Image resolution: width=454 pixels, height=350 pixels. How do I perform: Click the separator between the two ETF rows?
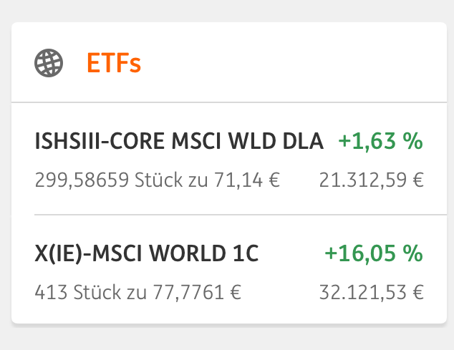[x=229, y=214]
